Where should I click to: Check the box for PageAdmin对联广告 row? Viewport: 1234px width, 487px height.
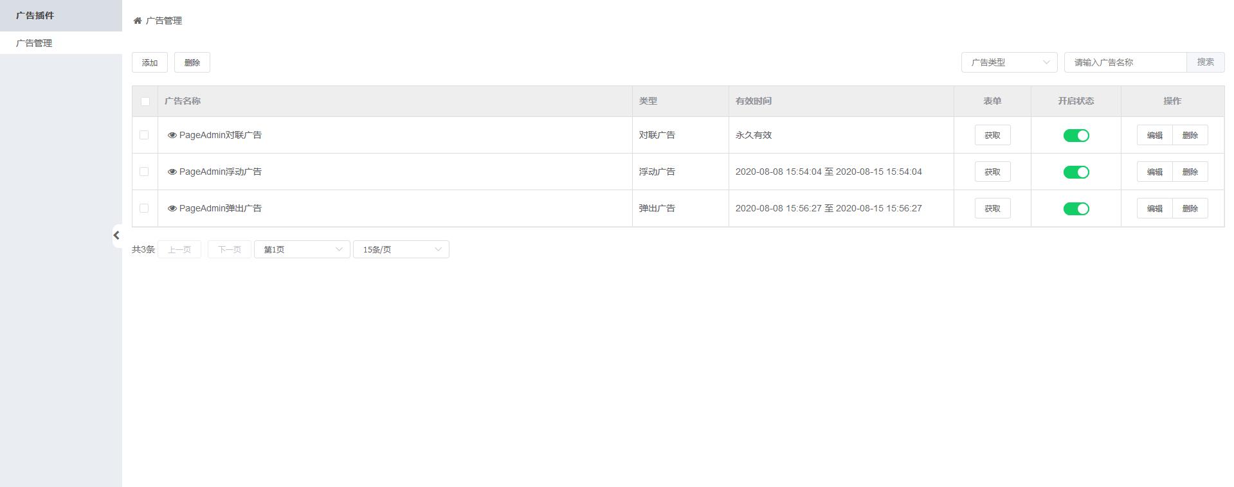[x=144, y=135]
